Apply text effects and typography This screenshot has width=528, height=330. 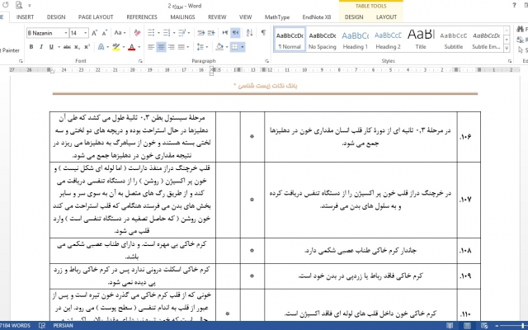101,47
